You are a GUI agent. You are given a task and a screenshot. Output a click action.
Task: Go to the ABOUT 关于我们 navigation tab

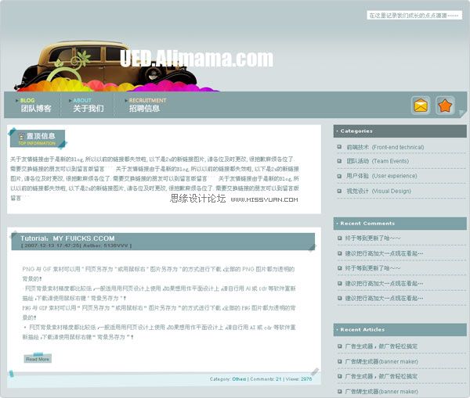(x=88, y=106)
